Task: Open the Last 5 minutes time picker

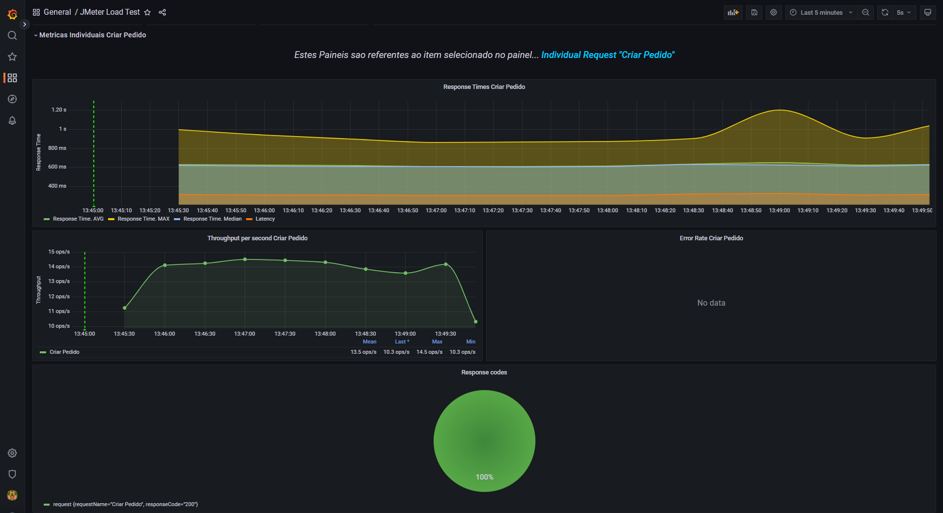Action: [821, 12]
